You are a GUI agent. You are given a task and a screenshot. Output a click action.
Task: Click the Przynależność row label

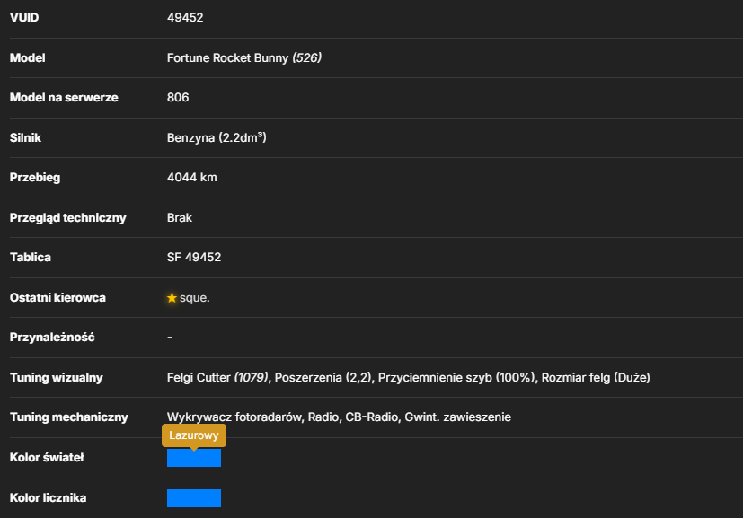click(x=52, y=338)
